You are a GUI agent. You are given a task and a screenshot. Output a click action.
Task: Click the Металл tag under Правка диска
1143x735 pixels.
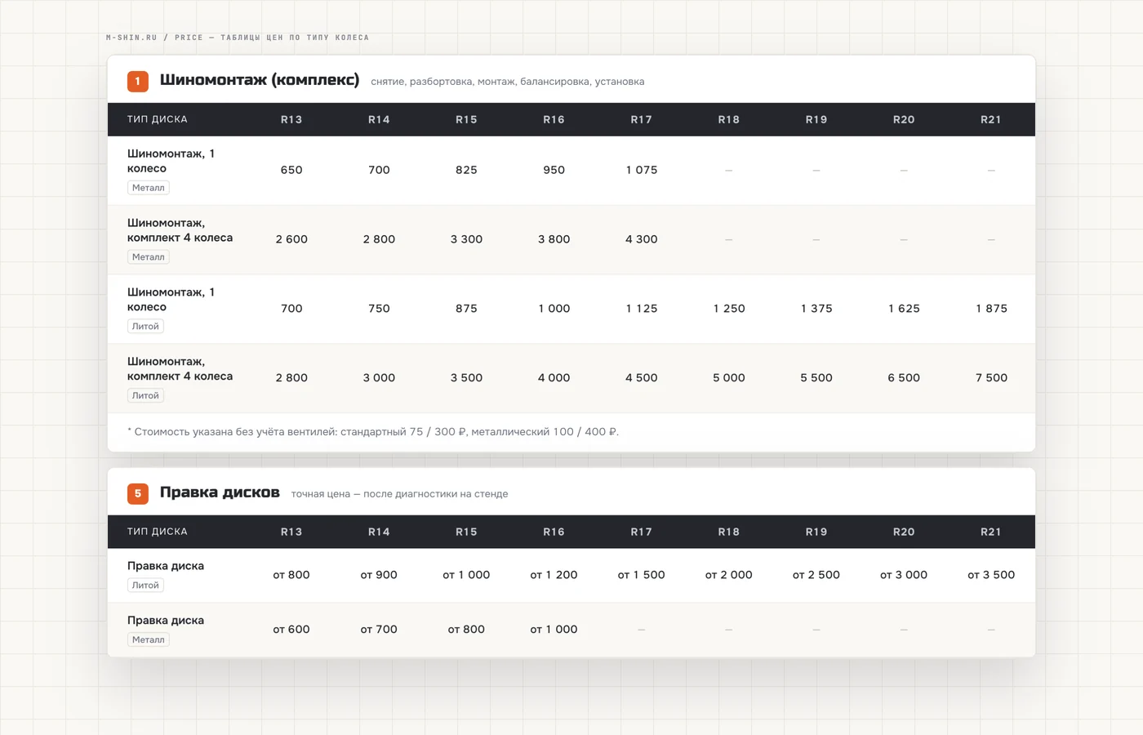149,640
